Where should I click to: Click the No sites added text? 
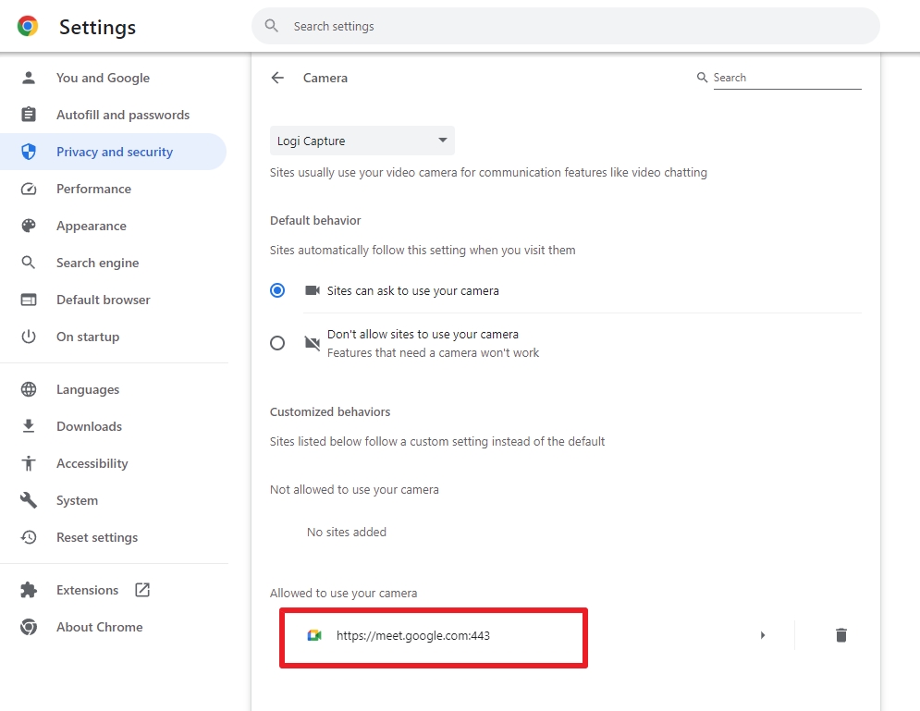(x=346, y=532)
